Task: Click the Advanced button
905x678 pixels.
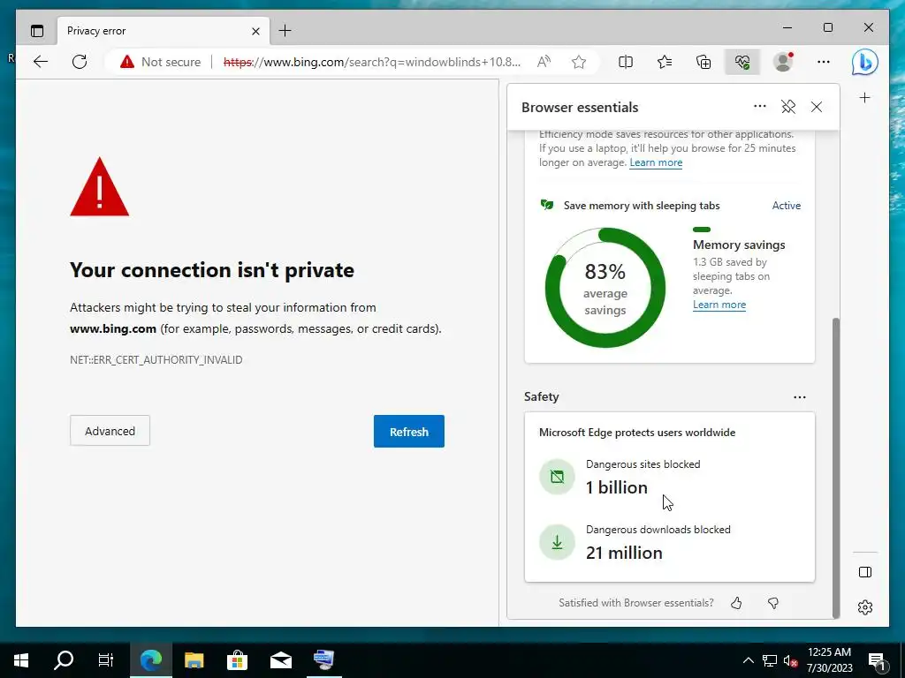Action: (x=110, y=431)
